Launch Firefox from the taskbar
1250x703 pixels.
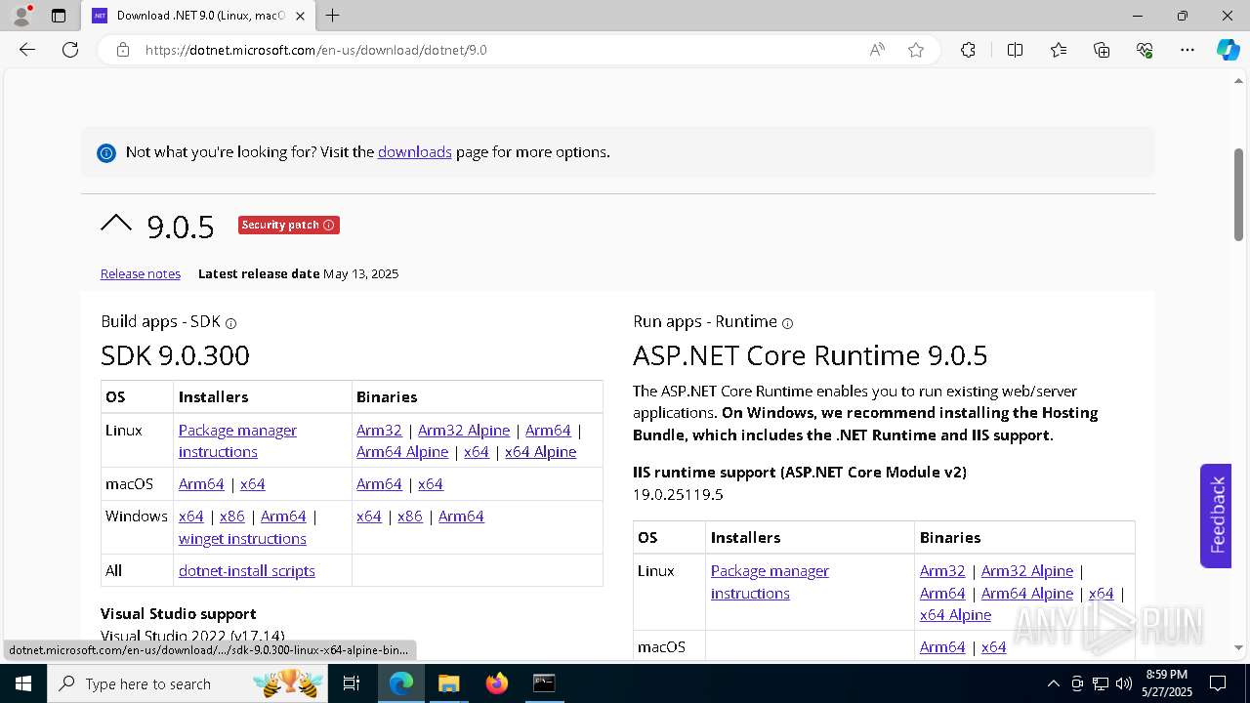(497, 683)
